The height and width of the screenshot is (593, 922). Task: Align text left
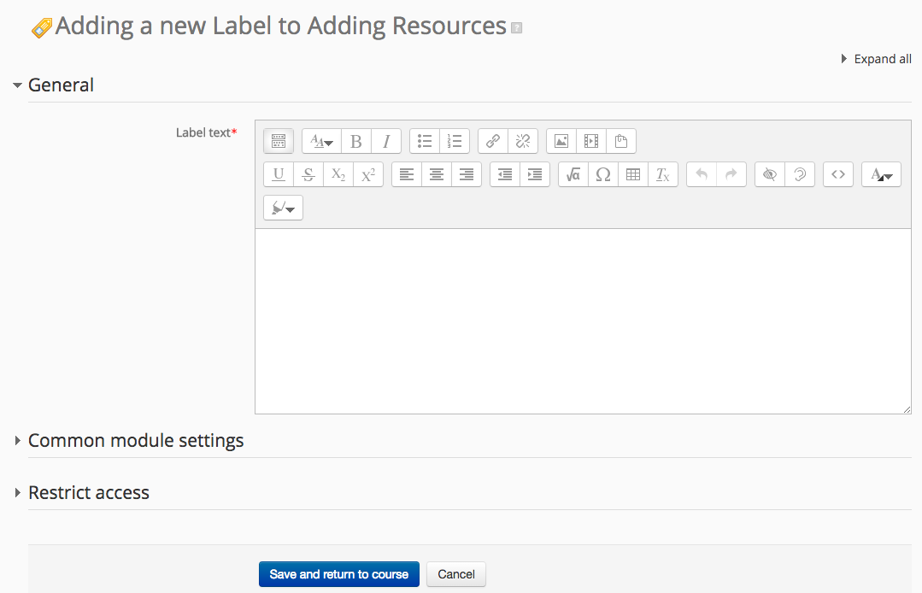[407, 174]
